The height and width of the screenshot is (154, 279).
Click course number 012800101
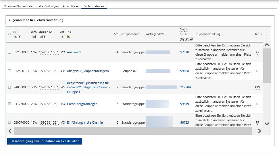pos(21,71)
